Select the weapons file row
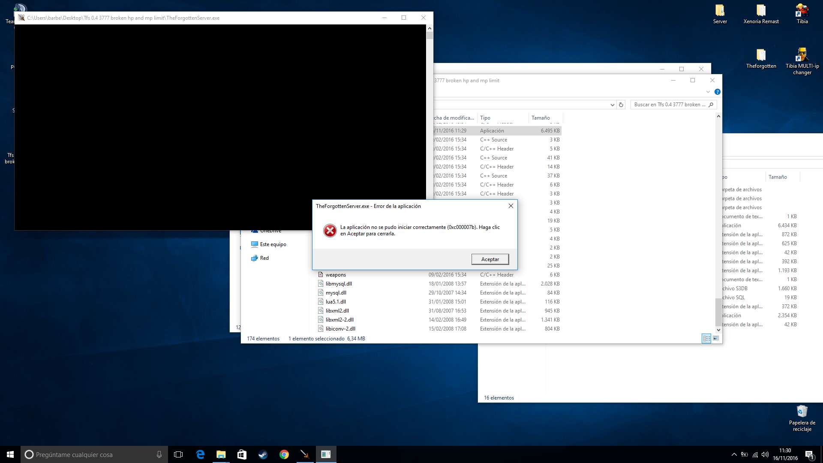The image size is (823, 463). point(439,275)
